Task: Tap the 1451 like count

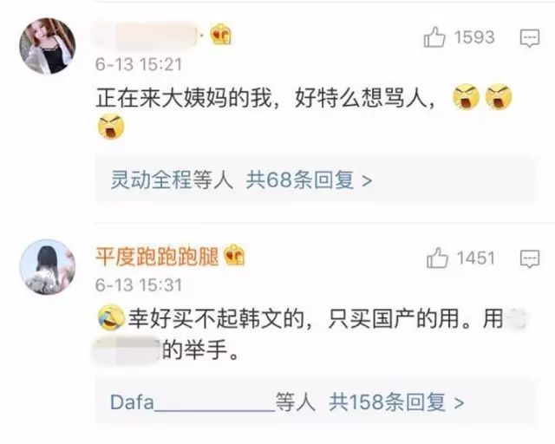Action: [x=476, y=258]
